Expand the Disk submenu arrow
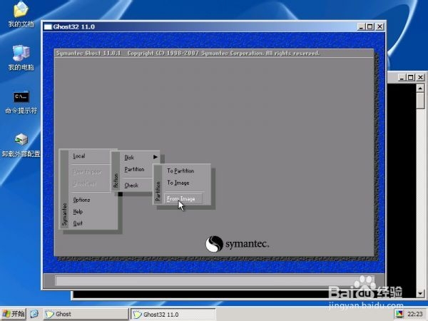Screen dimensions: 428x321 (156, 157)
